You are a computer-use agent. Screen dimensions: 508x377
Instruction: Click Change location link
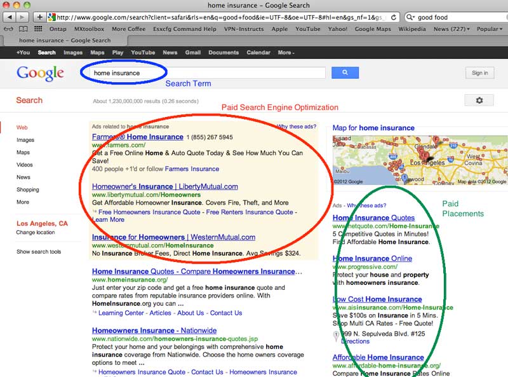36,232
